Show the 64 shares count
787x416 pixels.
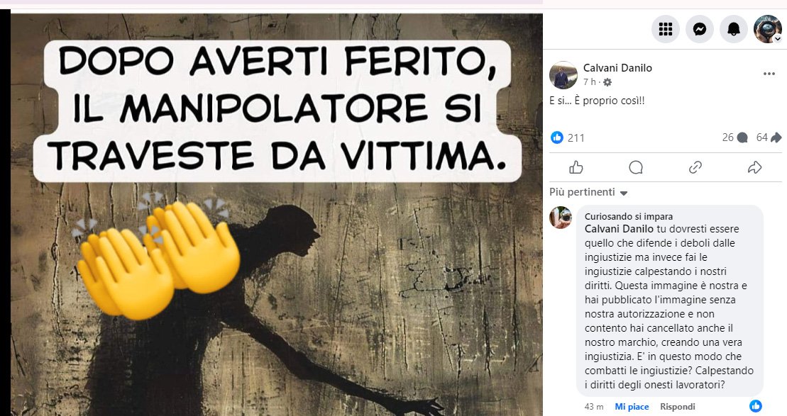pyautogui.click(x=769, y=137)
